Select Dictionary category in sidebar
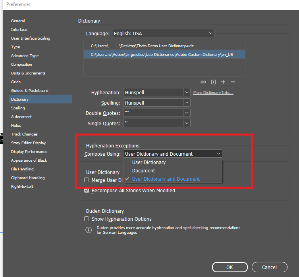299x277 pixels. pyautogui.click(x=41, y=99)
